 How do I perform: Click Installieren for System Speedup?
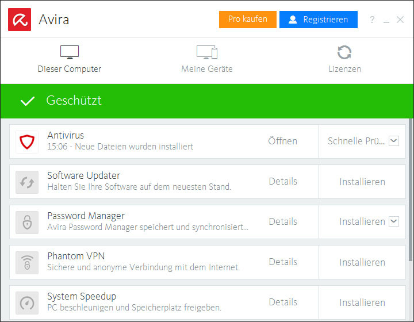(362, 302)
